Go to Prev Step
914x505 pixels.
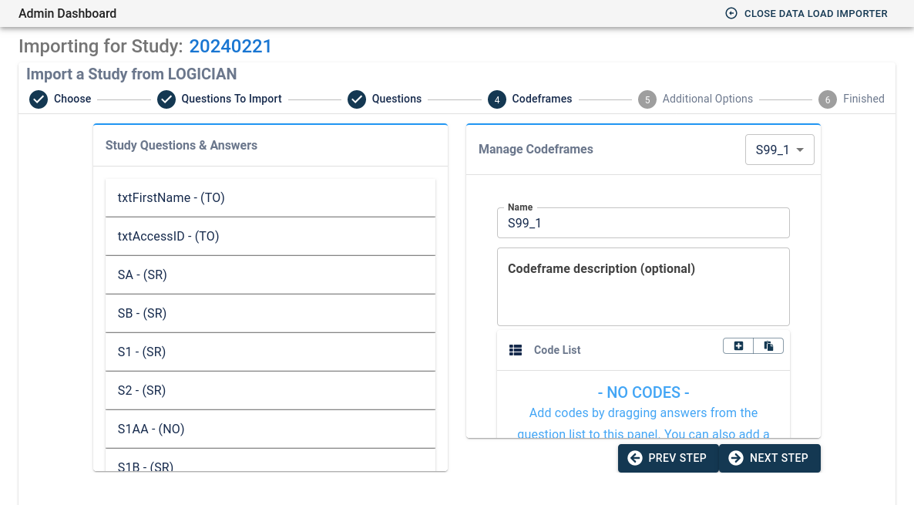(667, 458)
